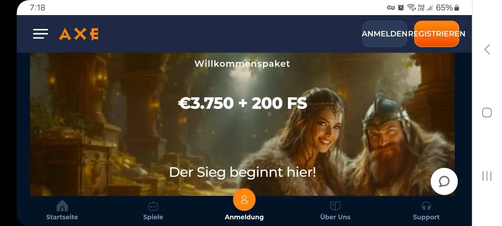Tap the AXE logo
Screen dimensions: 502x226
[79, 34]
